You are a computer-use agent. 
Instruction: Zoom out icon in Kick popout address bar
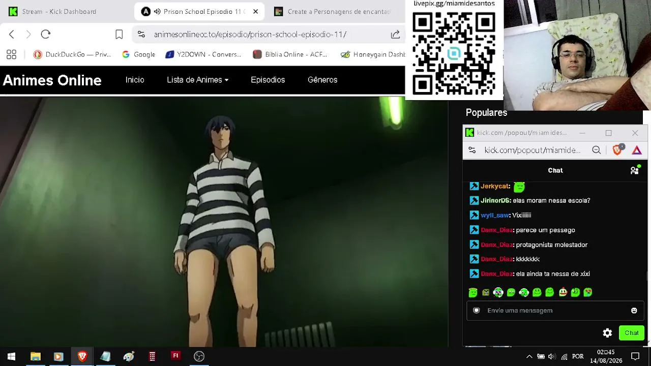[596, 150]
